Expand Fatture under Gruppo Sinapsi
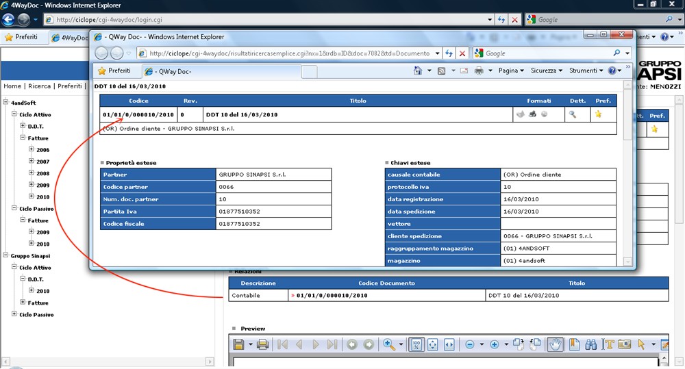The height and width of the screenshot is (369, 685). click(x=23, y=302)
